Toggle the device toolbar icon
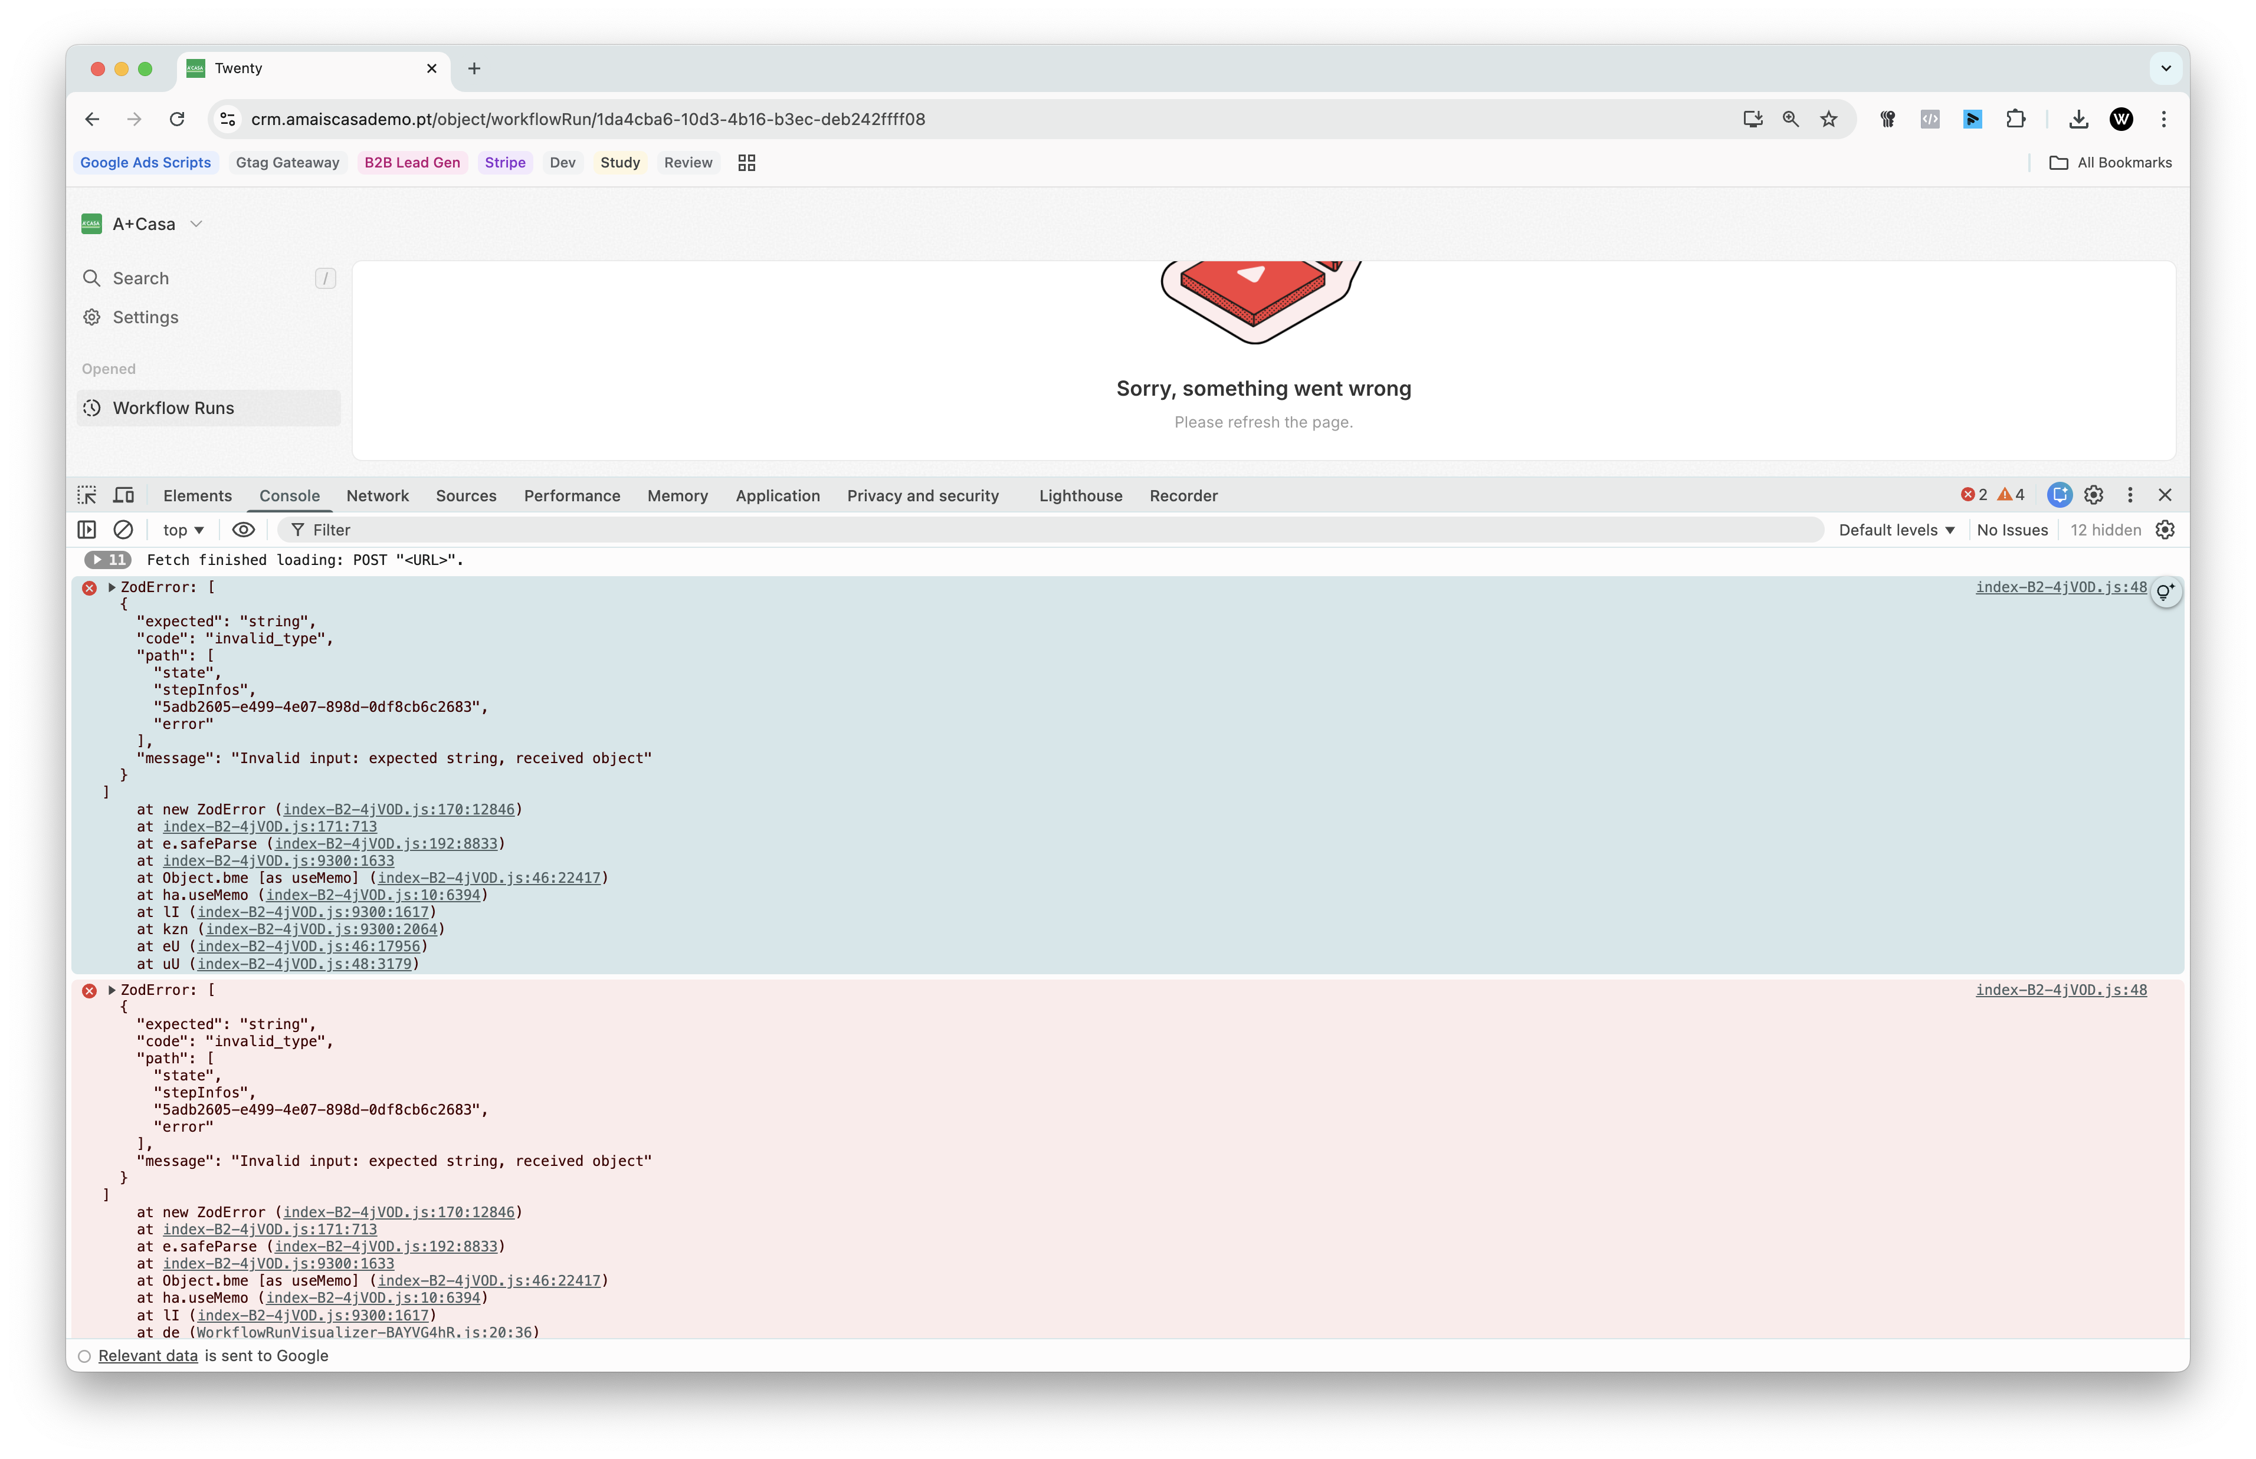This screenshot has height=1459, width=2256. [x=124, y=495]
